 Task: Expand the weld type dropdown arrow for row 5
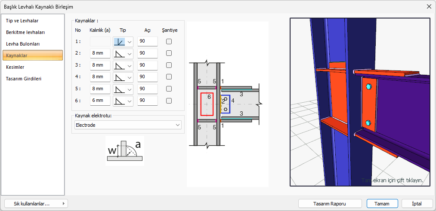129,89
